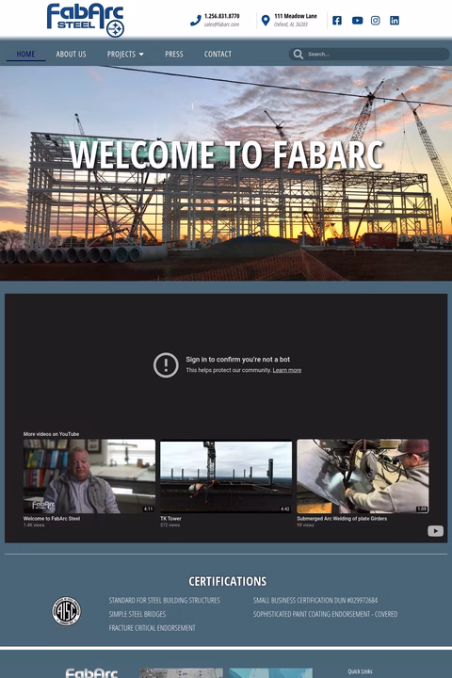Click the phone icon in header
Screen dimensions: 452x678
click(x=196, y=21)
